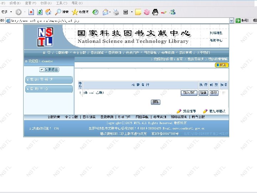This screenshot has width=257, height=193.
Task: Click the 删除 delete button
Action: click(156, 102)
